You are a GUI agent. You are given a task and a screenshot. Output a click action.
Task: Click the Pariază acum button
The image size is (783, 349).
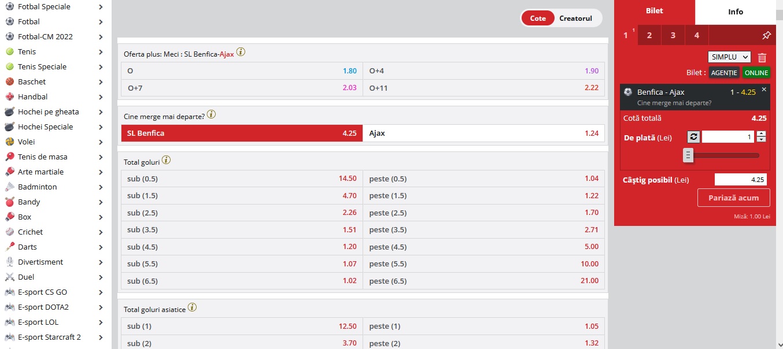pos(734,198)
